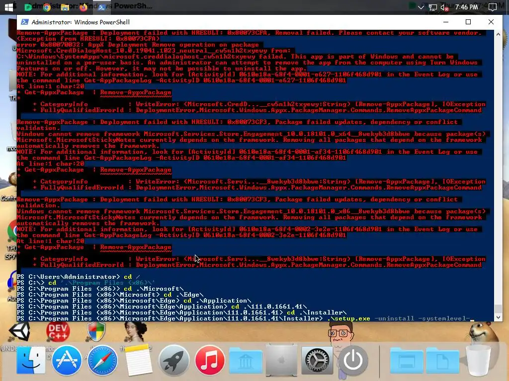Click the 'cd .\111.0.1661.41\' command line
The height and width of the screenshot is (381, 509).
[x=269, y=307]
